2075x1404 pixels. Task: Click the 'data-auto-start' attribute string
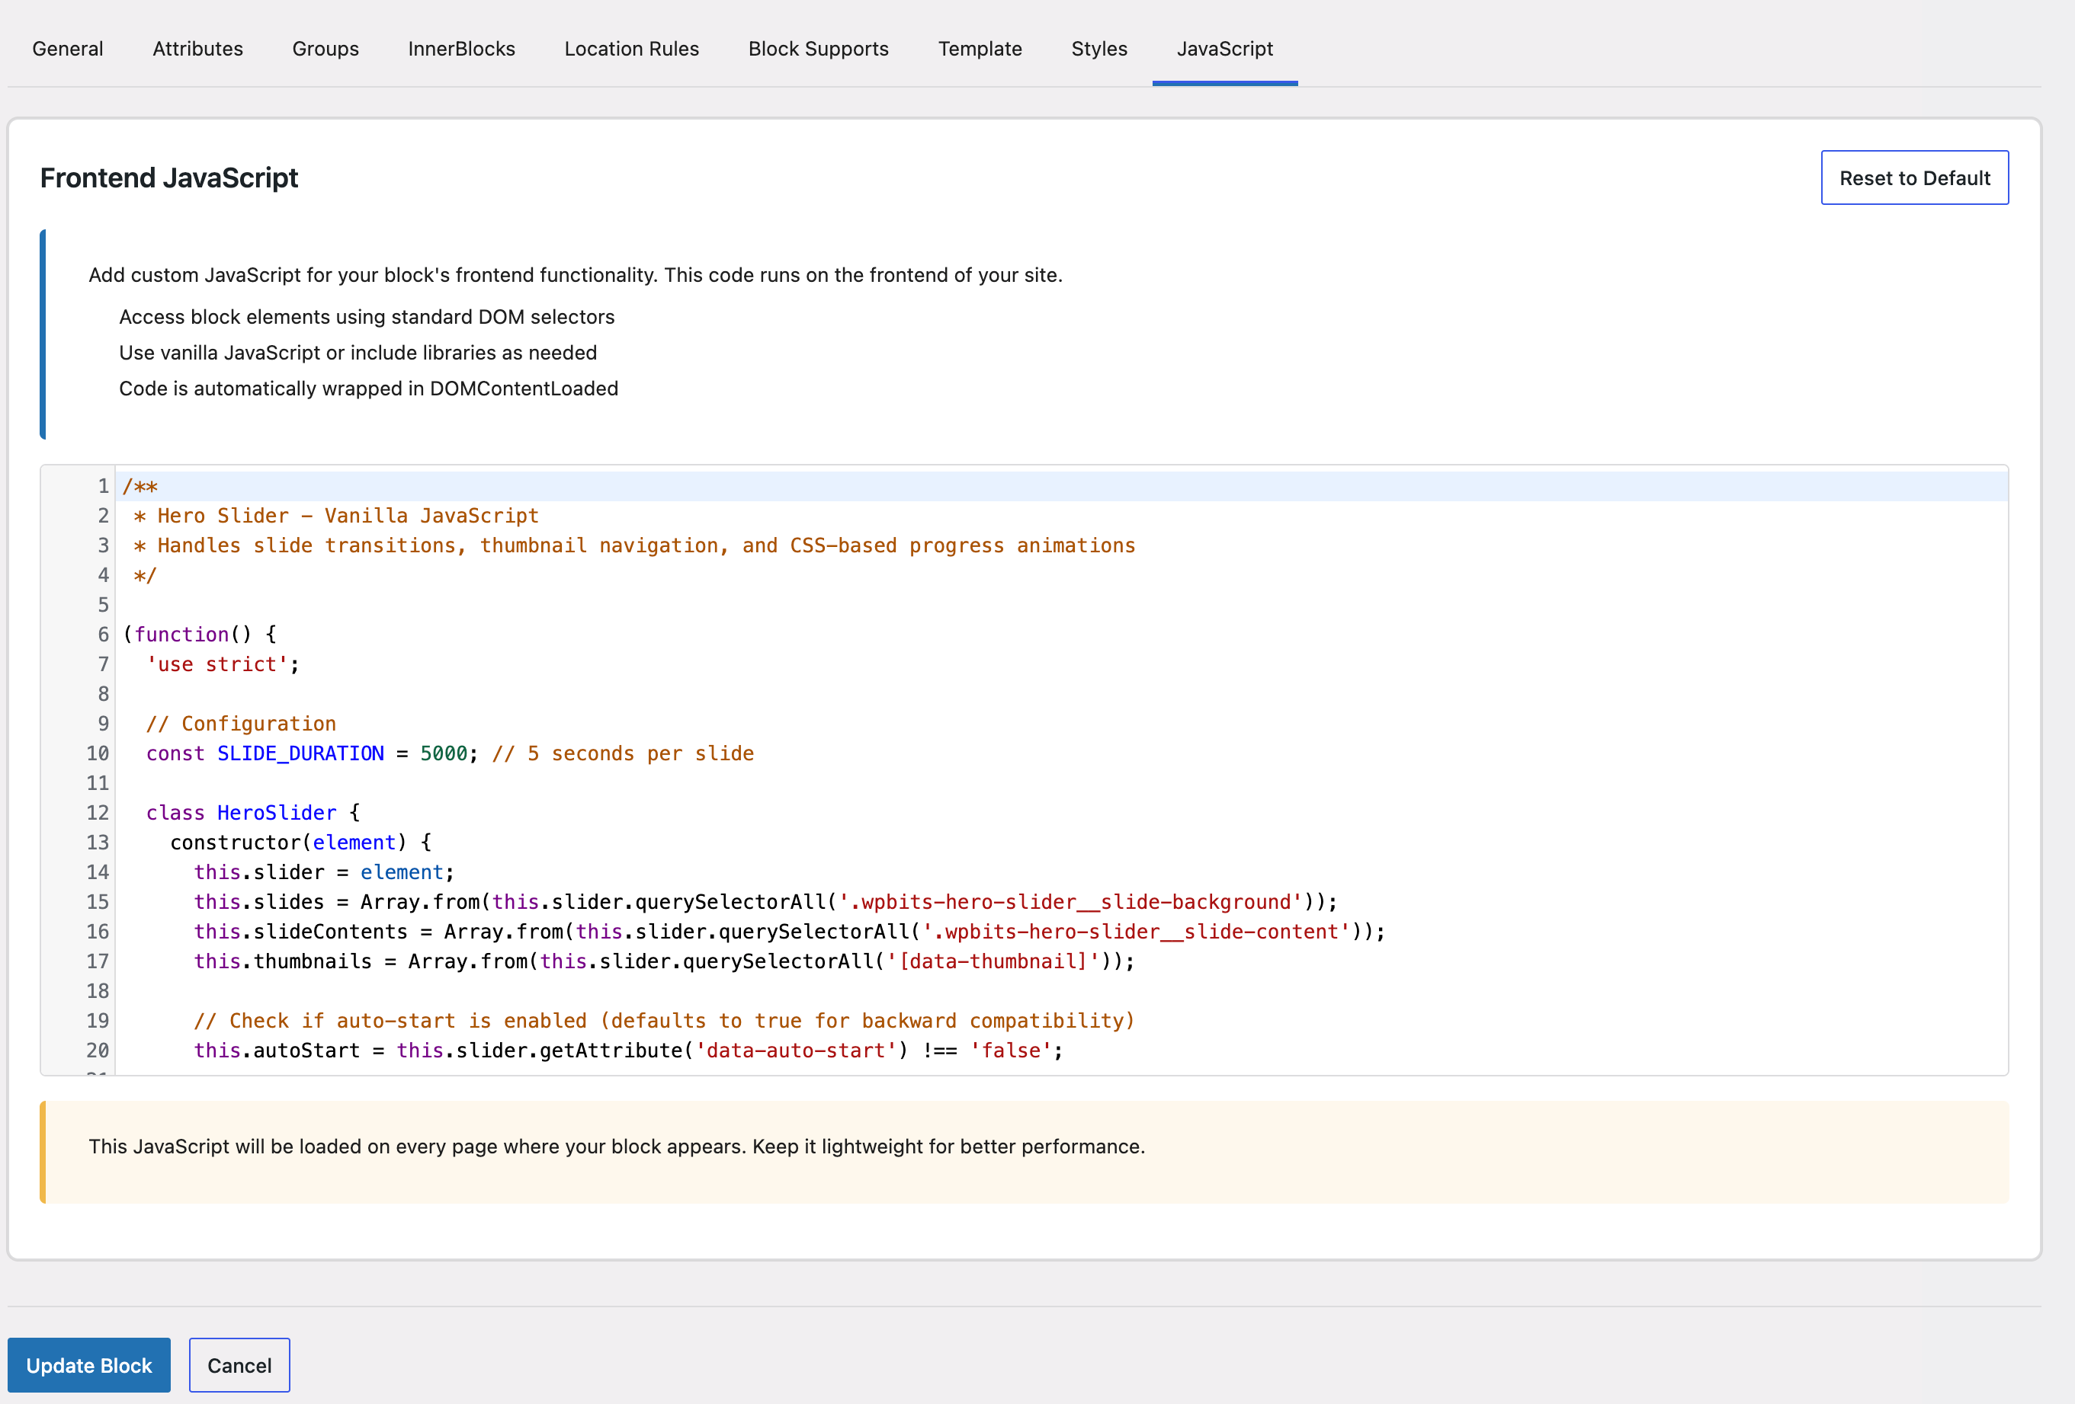coord(796,1050)
